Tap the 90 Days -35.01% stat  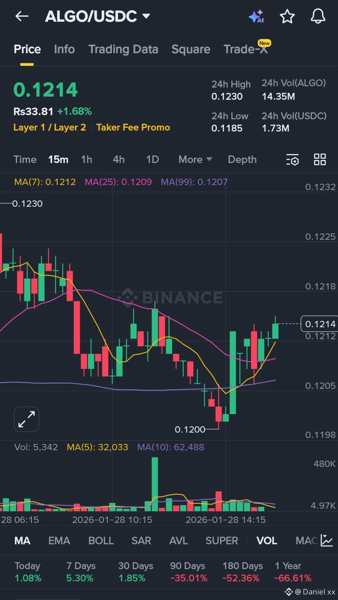188,572
